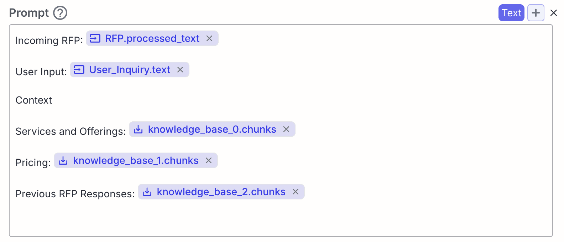The width and height of the screenshot is (564, 242).
Task: Select the knowledge_base_2.chunks label
Action: [x=221, y=192]
